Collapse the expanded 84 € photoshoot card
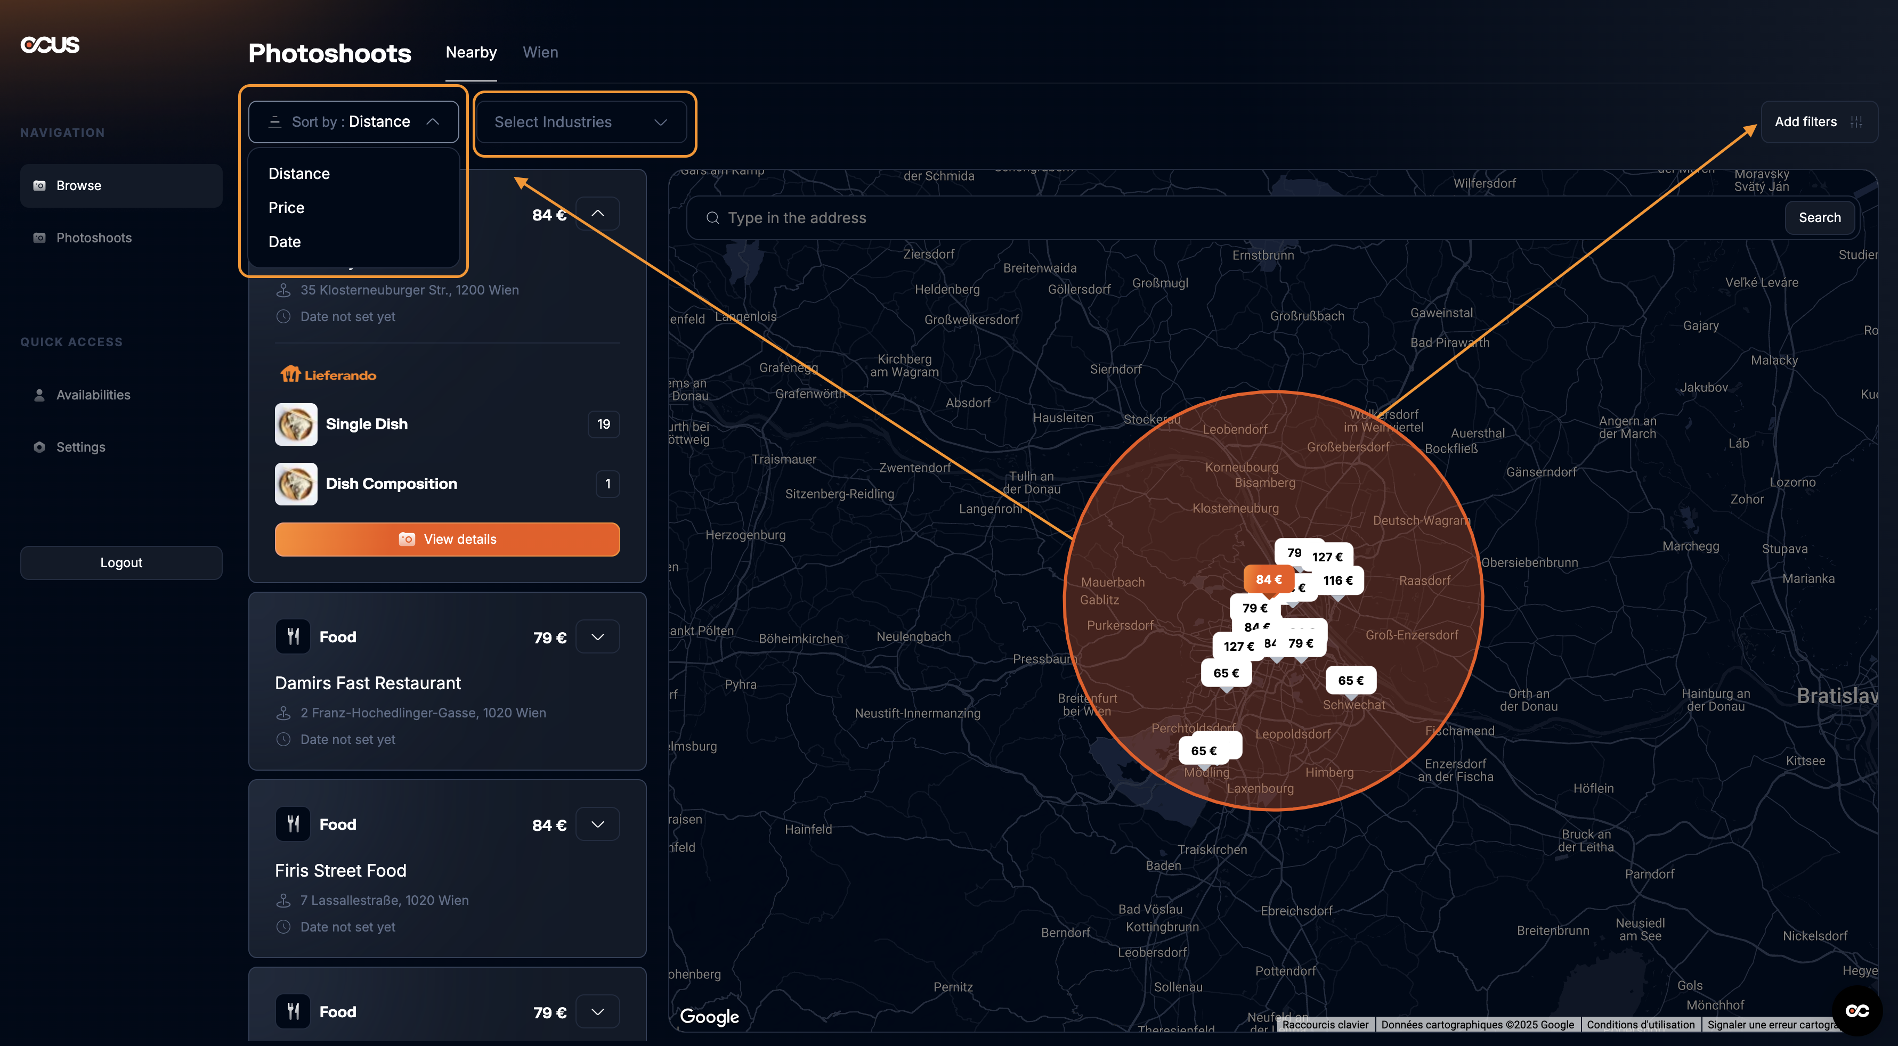Screen dimensions: 1898x1046 click(597, 214)
